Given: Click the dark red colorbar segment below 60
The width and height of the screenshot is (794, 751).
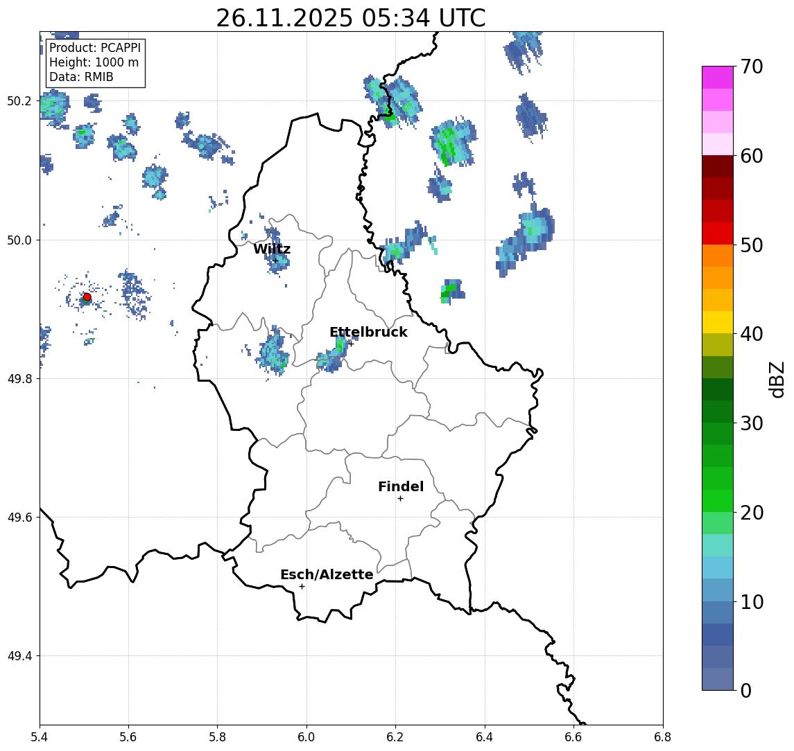Looking at the screenshot, I should [x=718, y=166].
